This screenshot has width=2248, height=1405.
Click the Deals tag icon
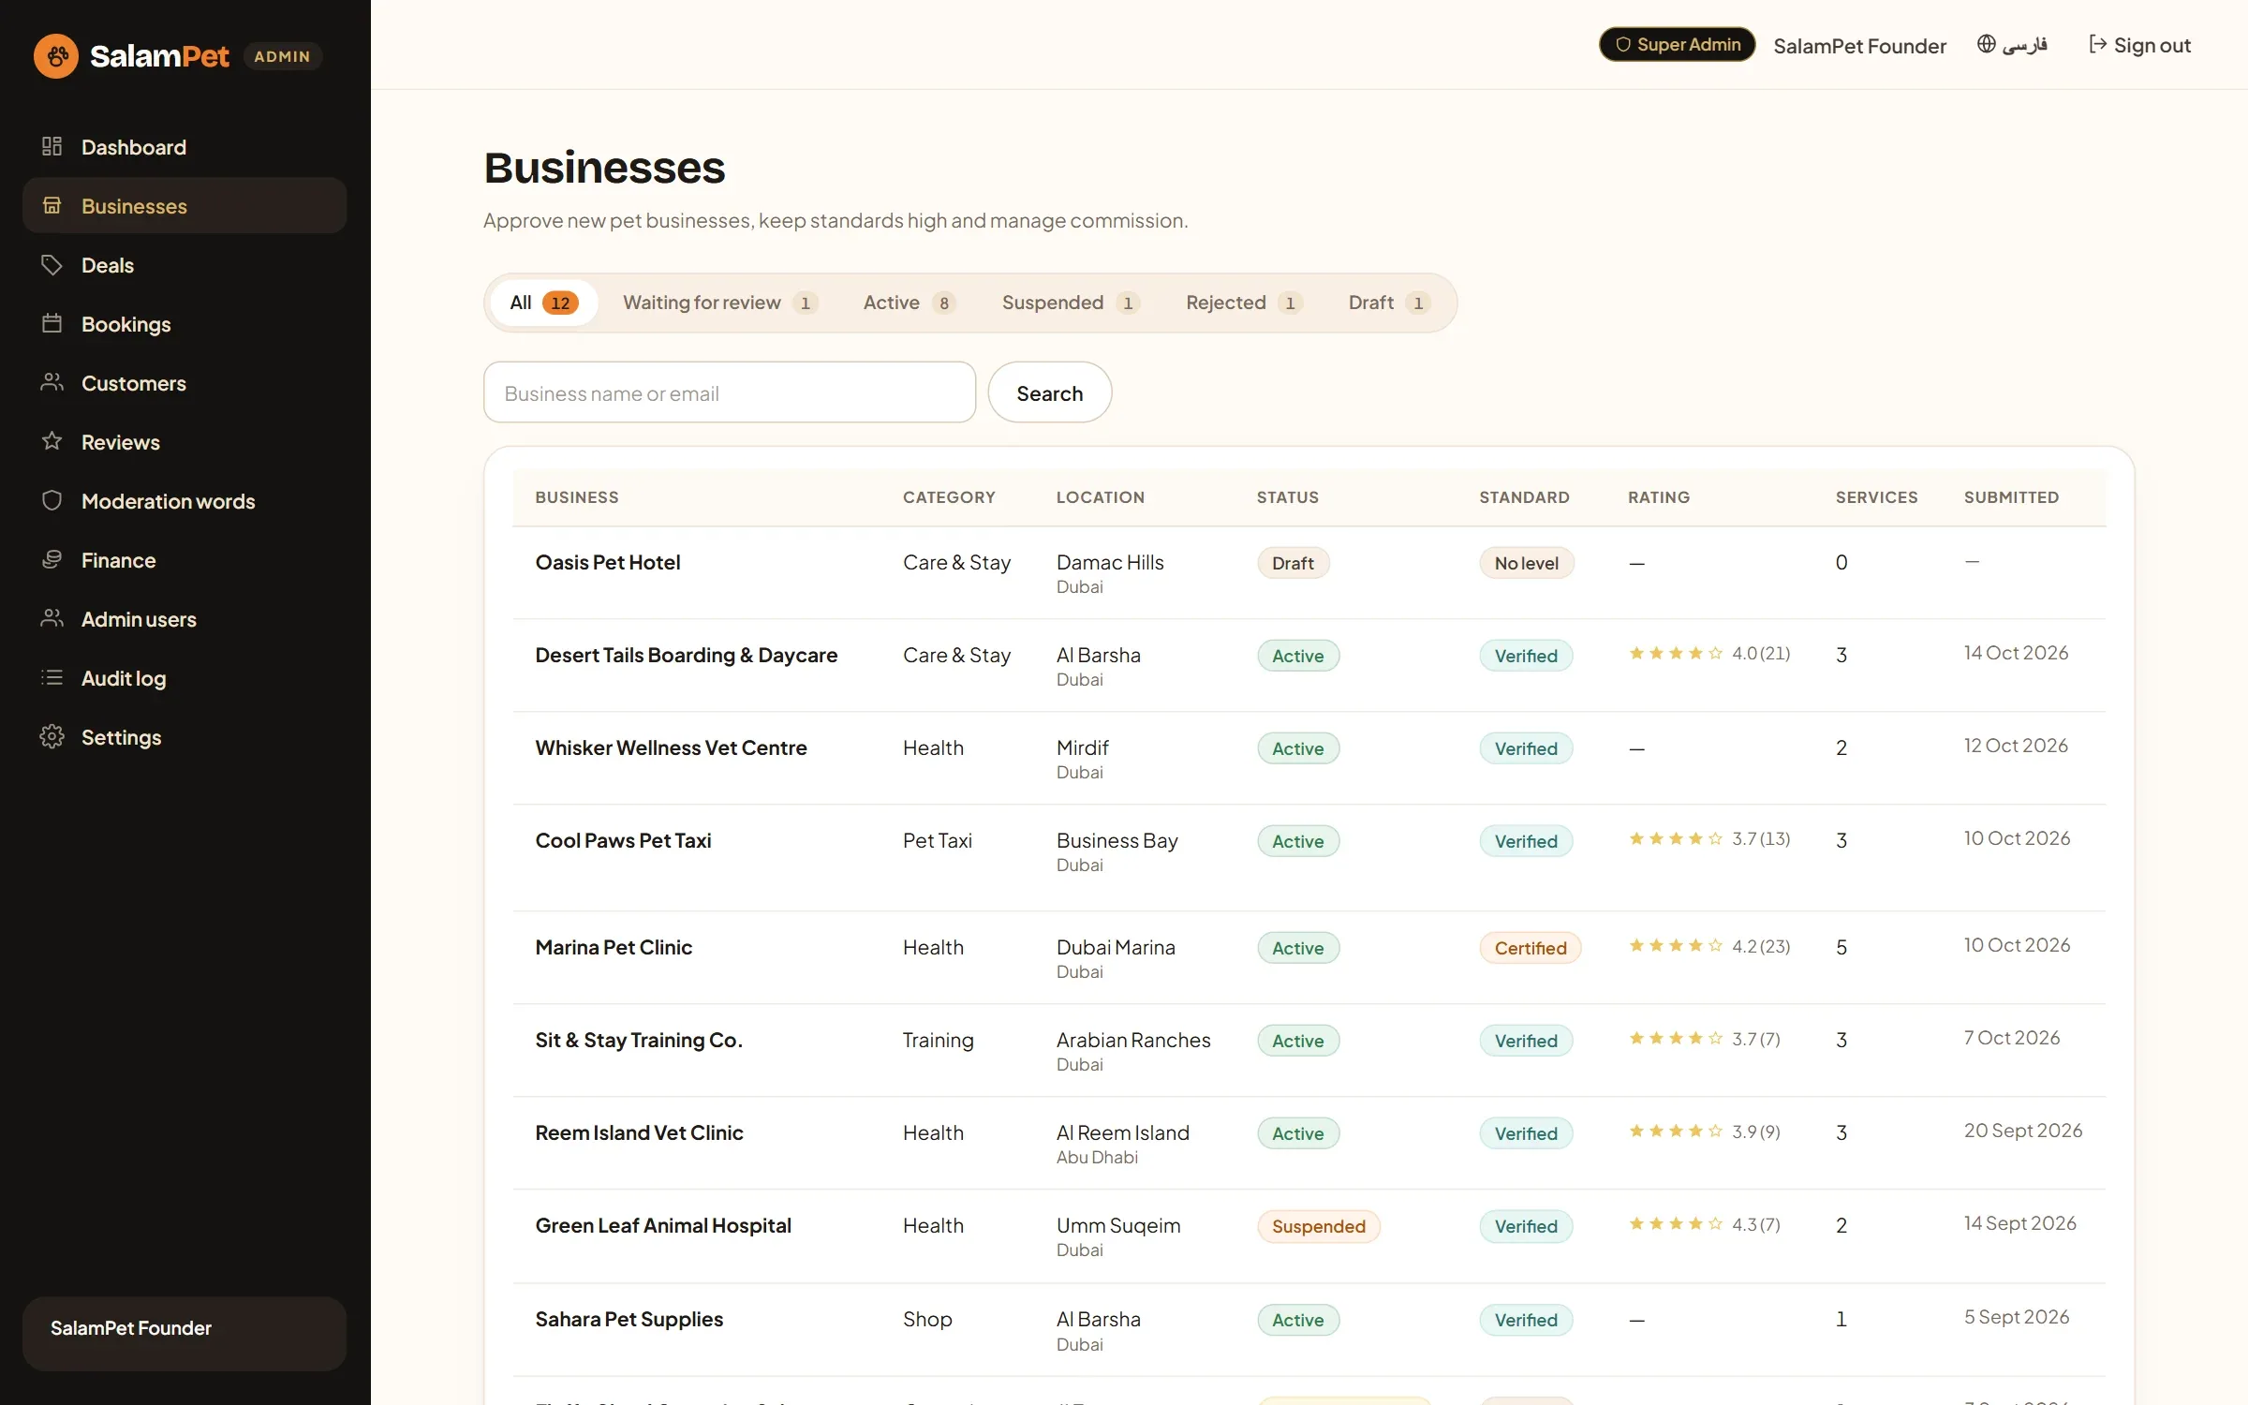tap(52, 264)
